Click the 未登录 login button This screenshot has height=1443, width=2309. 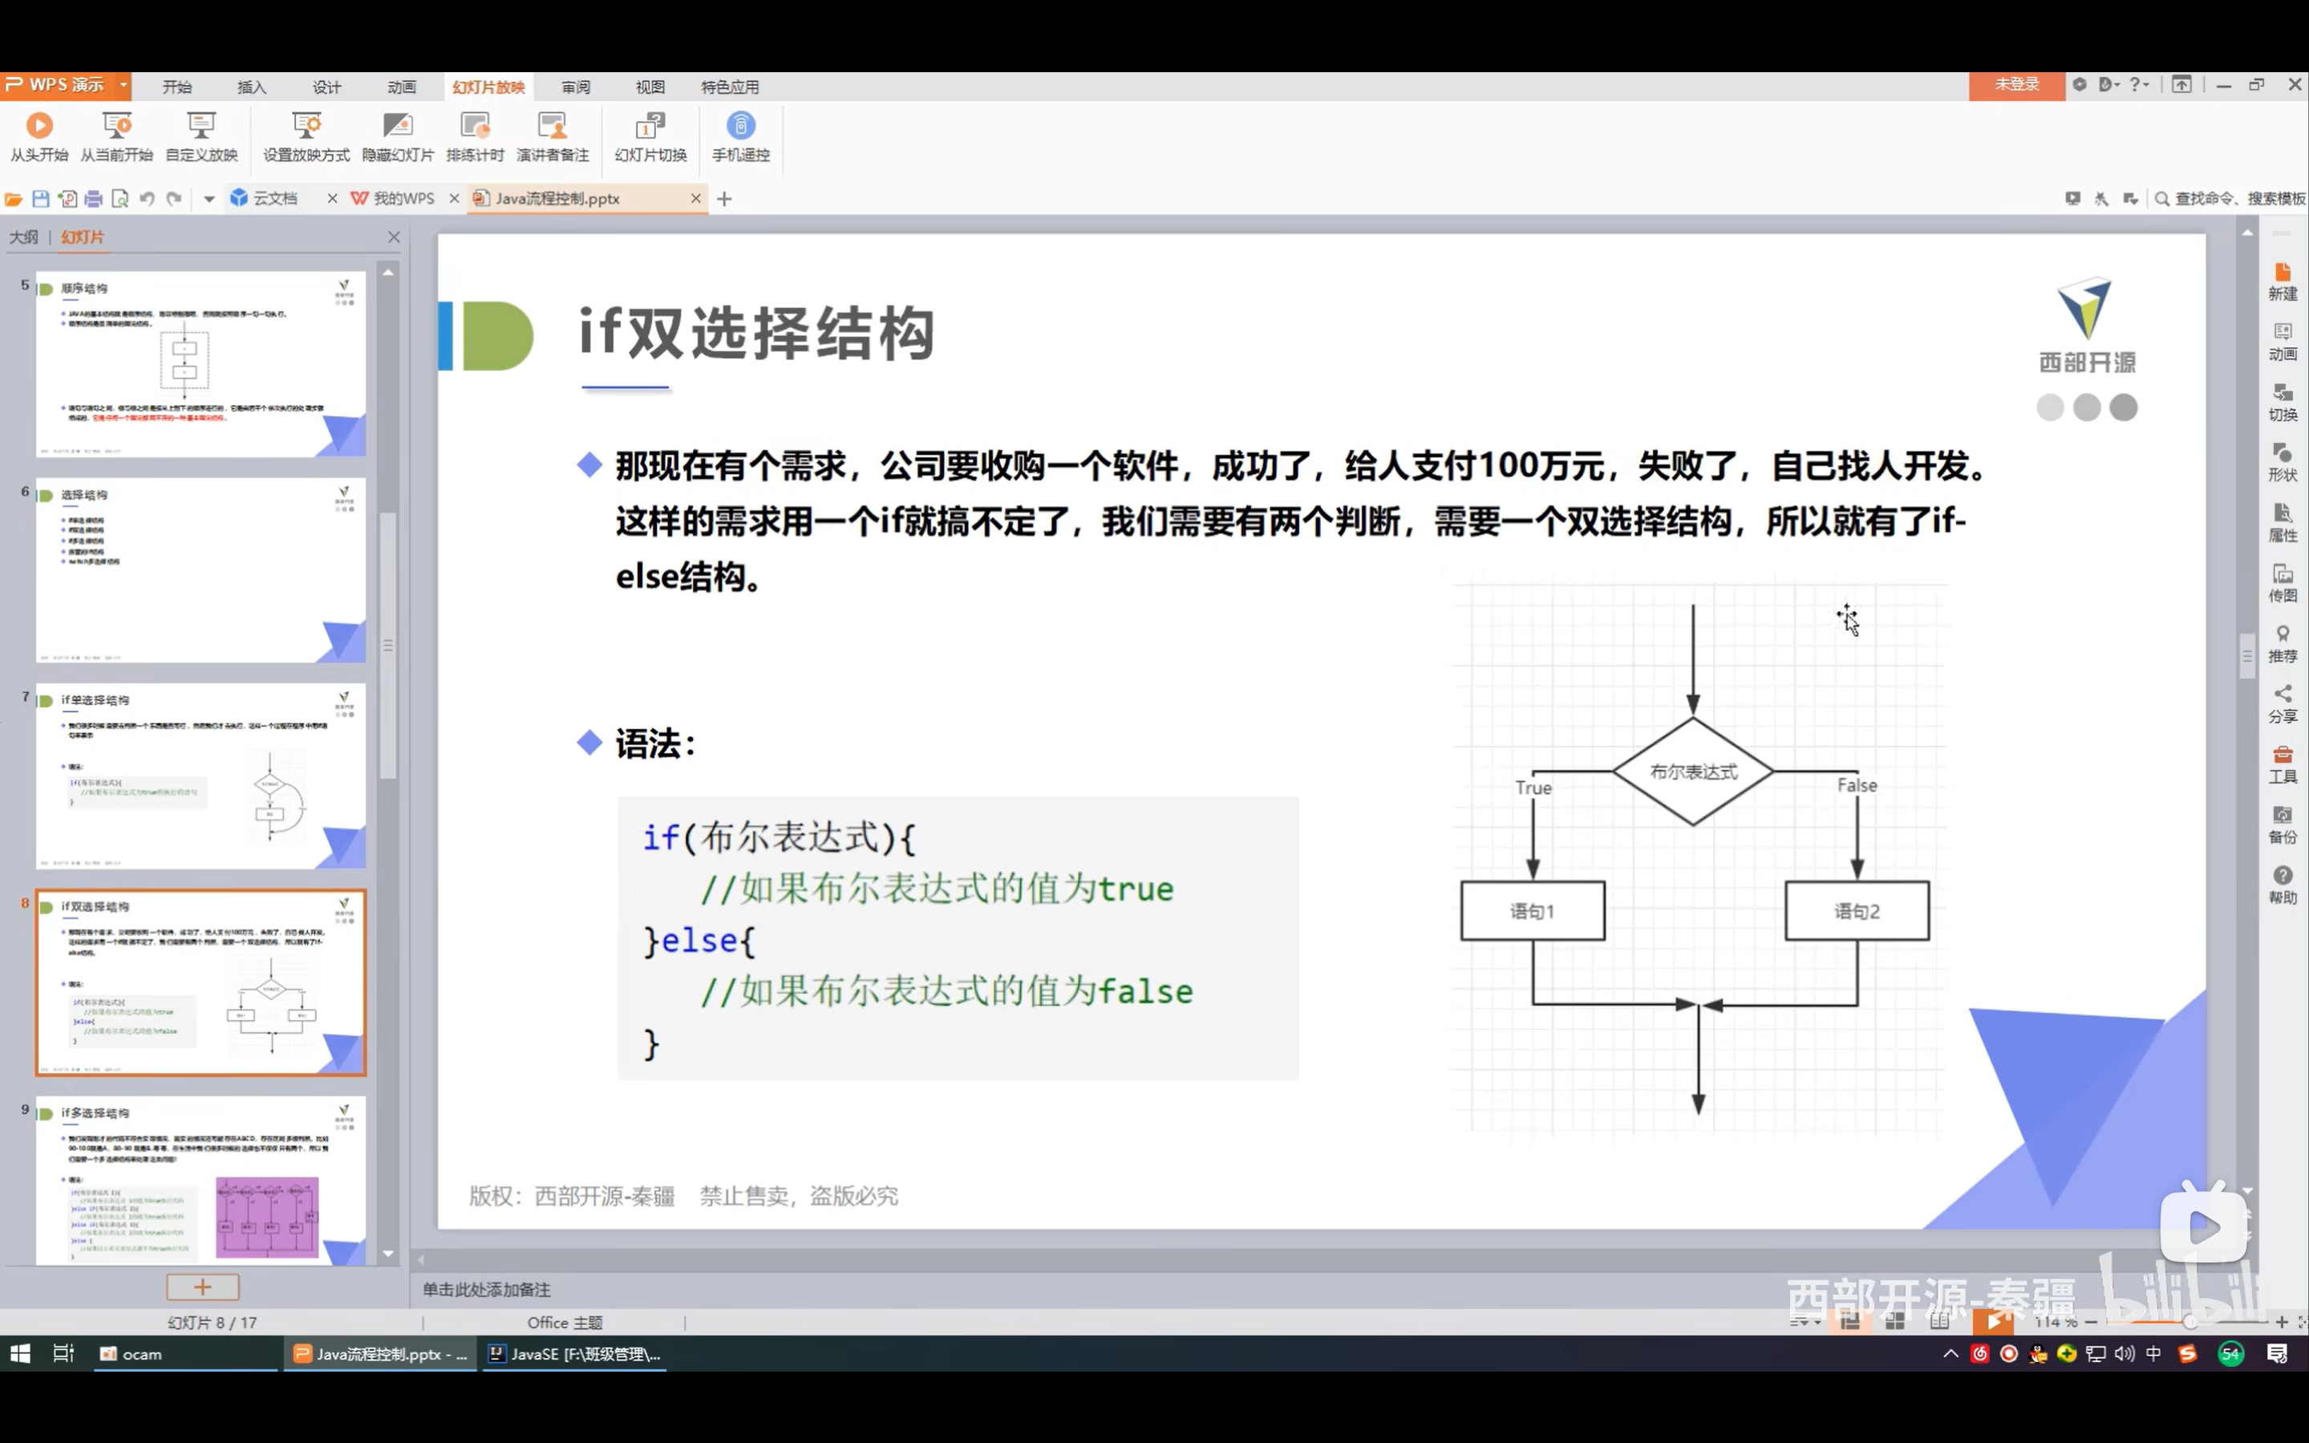point(2016,85)
